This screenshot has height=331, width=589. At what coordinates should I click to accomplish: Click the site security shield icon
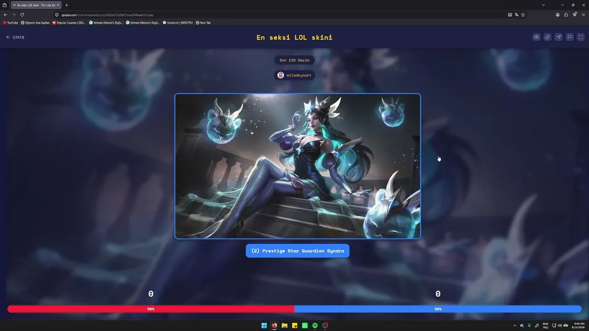tap(57, 15)
